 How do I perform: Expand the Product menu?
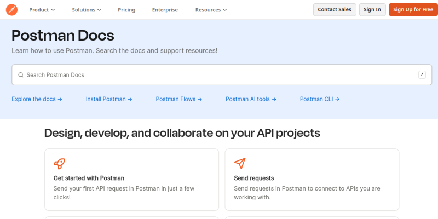pos(42,10)
